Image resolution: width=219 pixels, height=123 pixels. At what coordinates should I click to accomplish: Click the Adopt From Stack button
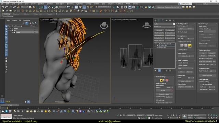coord(207,76)
